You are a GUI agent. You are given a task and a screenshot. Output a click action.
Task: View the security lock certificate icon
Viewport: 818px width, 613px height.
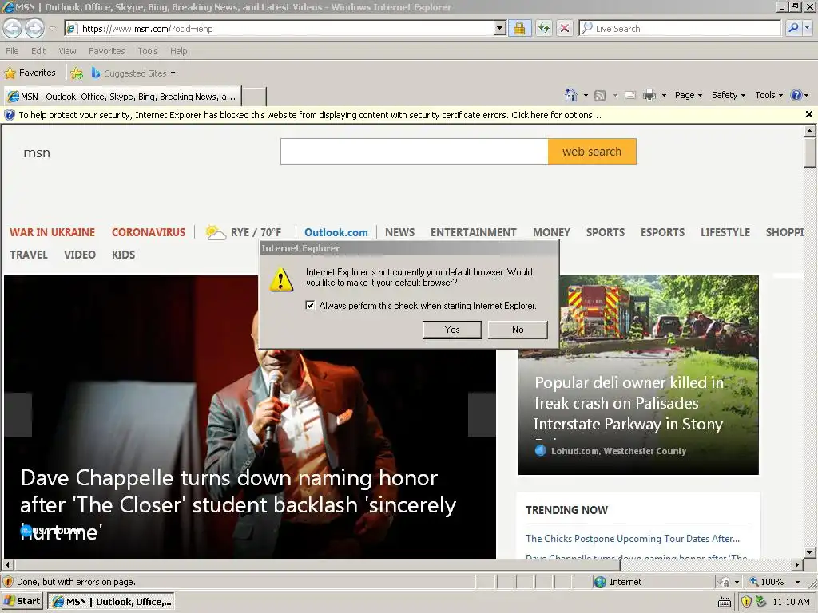pyautogui.click(x=519, y=29)
